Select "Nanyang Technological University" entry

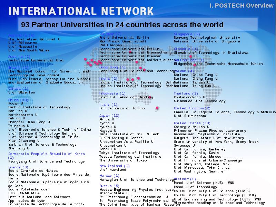click(207, 38)
